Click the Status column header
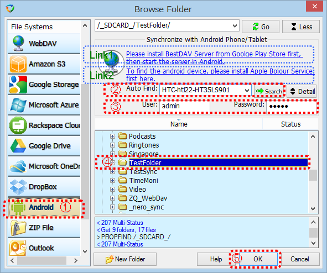 290,124
